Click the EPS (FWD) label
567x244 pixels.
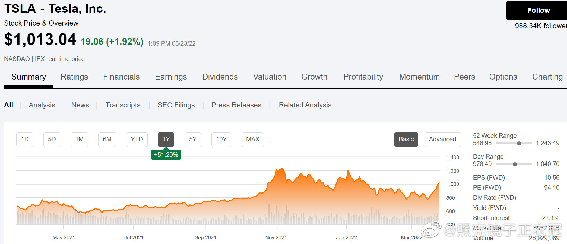click(x=489, y=178)
